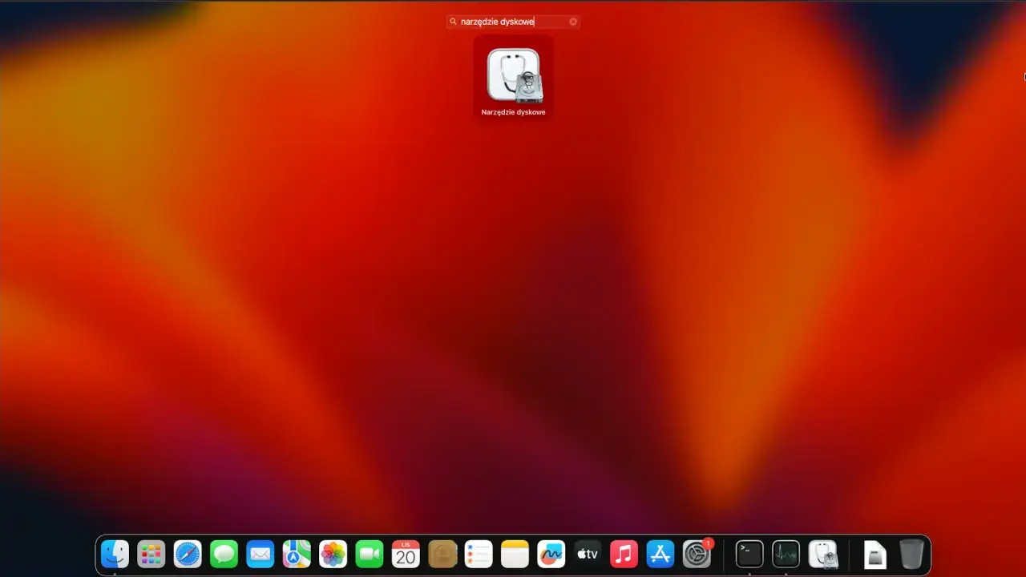Open the Photos app
The width and height of the screenshot is (1026, 577).
pos(333,554)
